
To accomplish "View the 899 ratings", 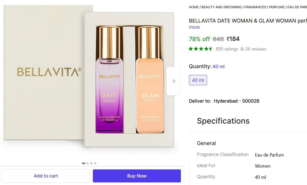I will tap(227, 49).
